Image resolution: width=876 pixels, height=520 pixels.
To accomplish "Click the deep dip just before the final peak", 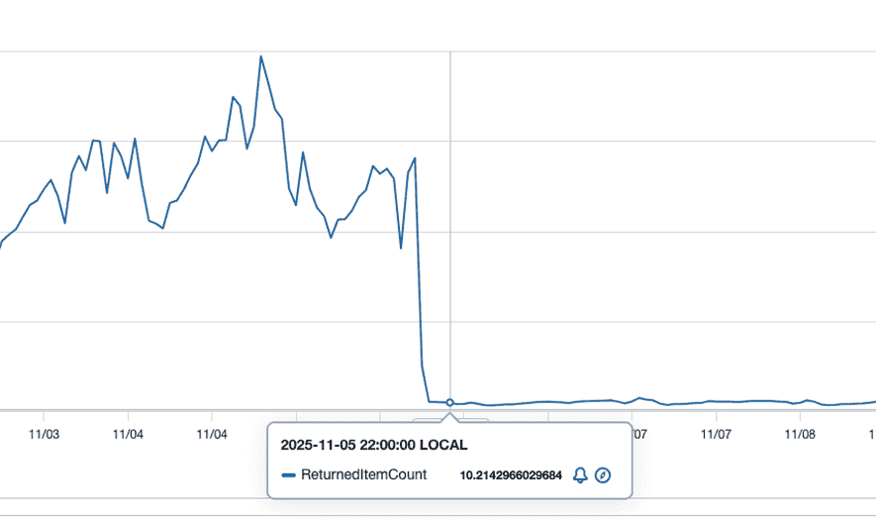I will coord(401,248).
